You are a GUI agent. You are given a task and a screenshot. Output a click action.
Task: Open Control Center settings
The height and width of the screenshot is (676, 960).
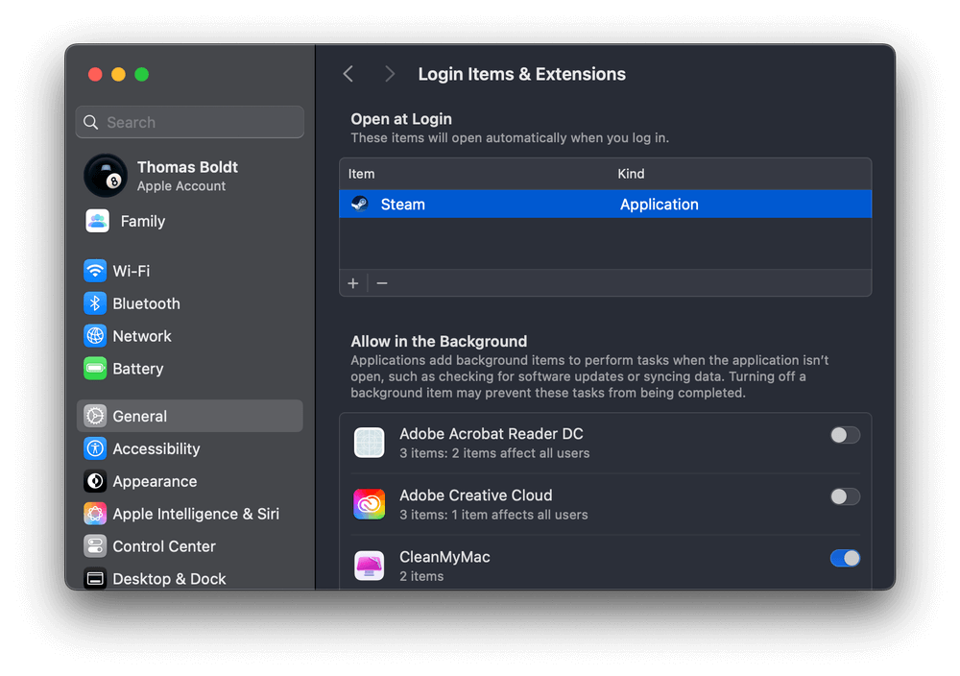[x=190, y=546]
